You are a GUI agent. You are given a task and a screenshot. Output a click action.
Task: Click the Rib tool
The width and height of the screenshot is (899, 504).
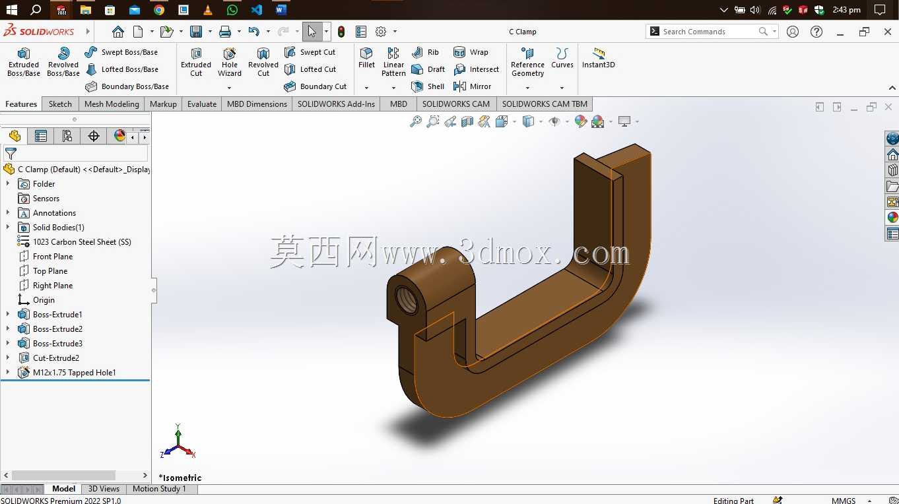(x=425, y=52)
